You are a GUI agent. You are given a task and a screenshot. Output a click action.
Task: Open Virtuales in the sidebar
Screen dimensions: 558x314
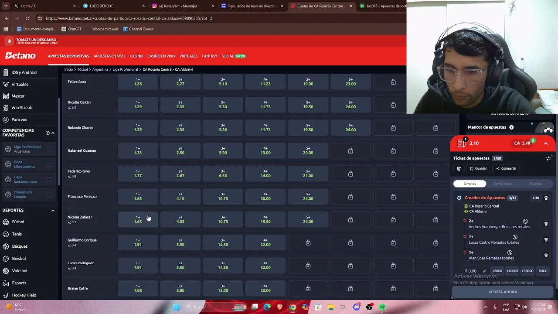coord(20,84)
